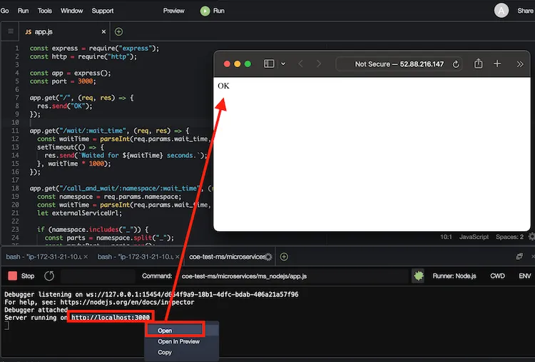Click the CWD button
Viewport: 535px width, 362px height.
(497, 276)
